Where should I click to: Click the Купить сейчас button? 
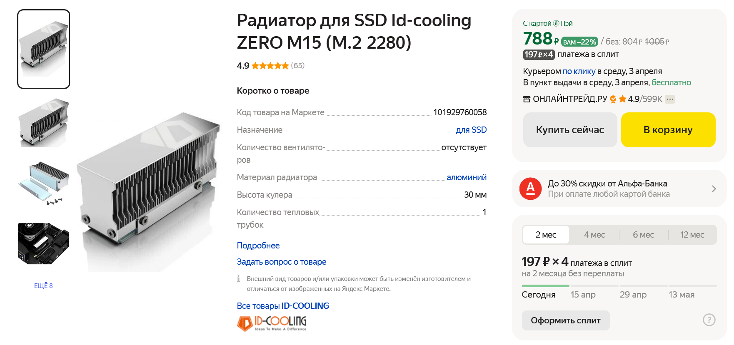click(x=570, y=130)
